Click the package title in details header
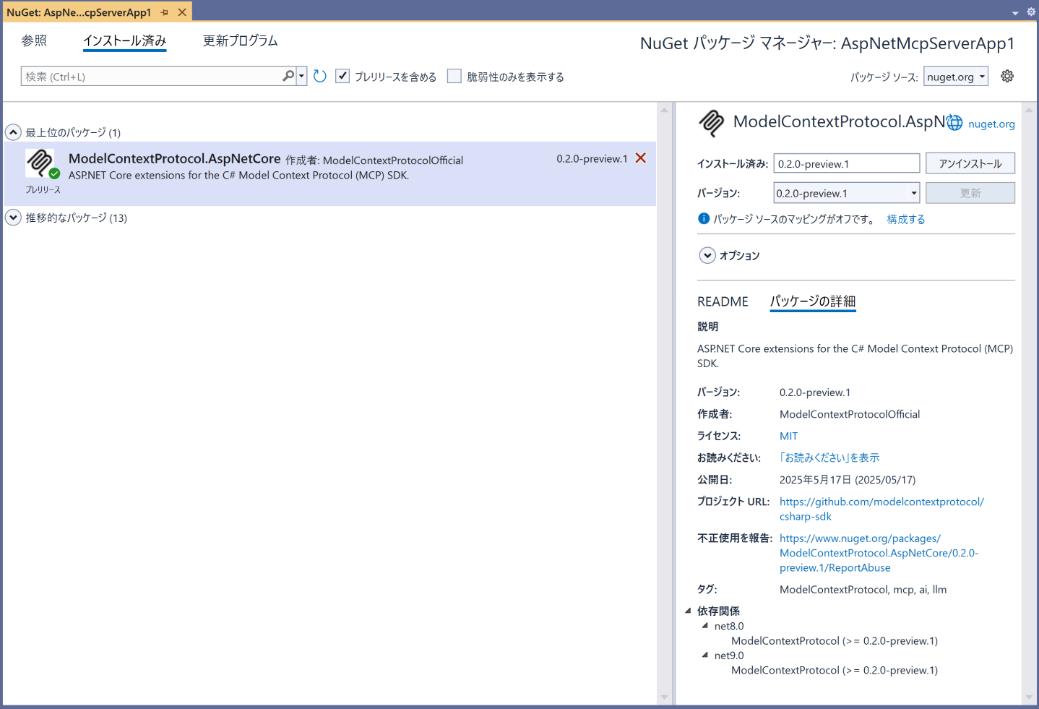Viewport: 1039px width, 709px height. coord(839,121)
